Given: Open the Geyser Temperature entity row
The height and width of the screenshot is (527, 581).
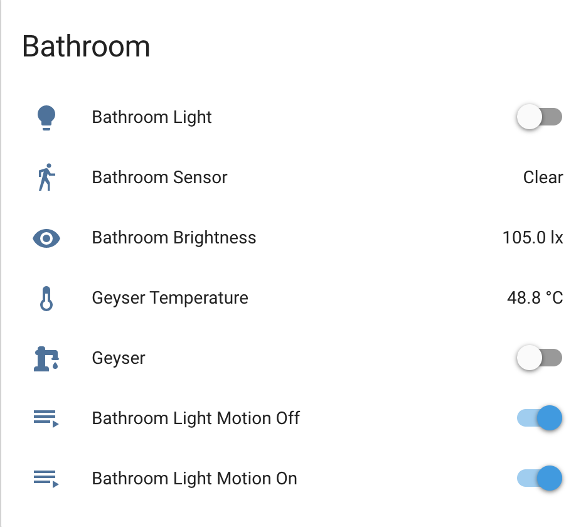Looking at the screenshot, I should click(170, 298).
